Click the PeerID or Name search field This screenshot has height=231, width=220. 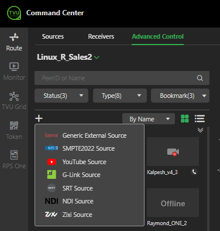coord(122,78)
